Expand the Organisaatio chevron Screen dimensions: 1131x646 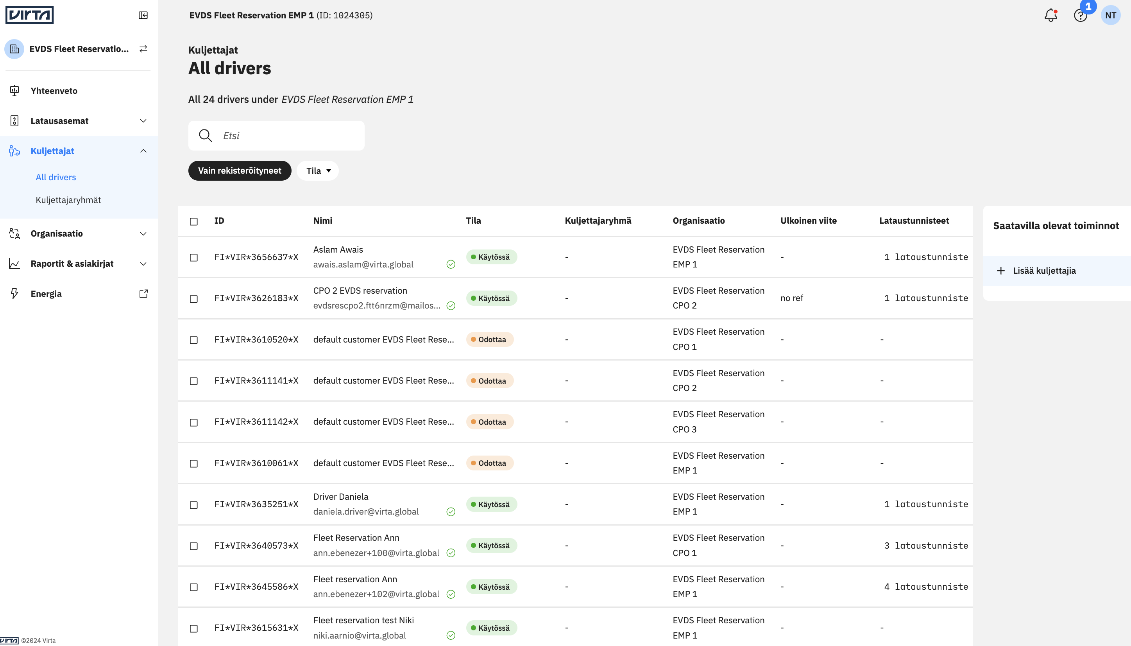pyautogui.click(x=143, y=233)
